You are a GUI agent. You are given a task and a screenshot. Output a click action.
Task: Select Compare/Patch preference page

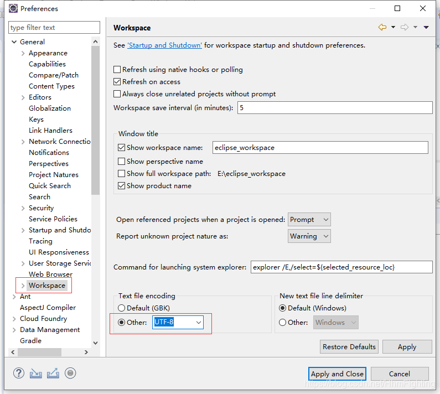coord(54,75)
